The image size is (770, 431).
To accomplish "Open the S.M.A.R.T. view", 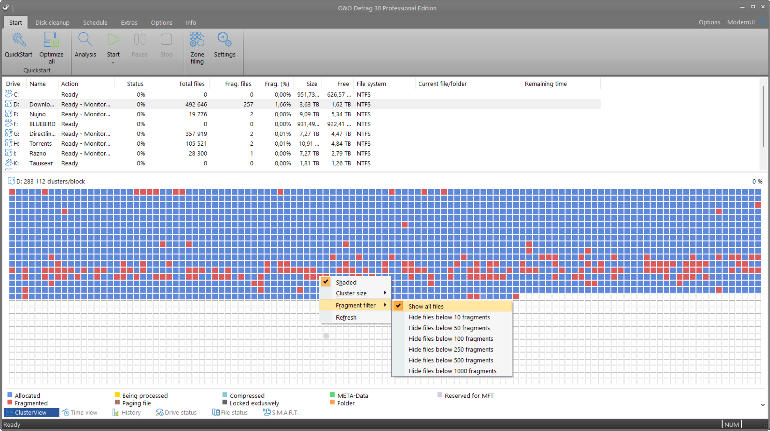I will [x=281, y=412].
